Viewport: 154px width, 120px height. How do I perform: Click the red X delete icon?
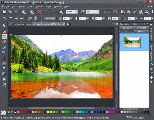(39, 12)
